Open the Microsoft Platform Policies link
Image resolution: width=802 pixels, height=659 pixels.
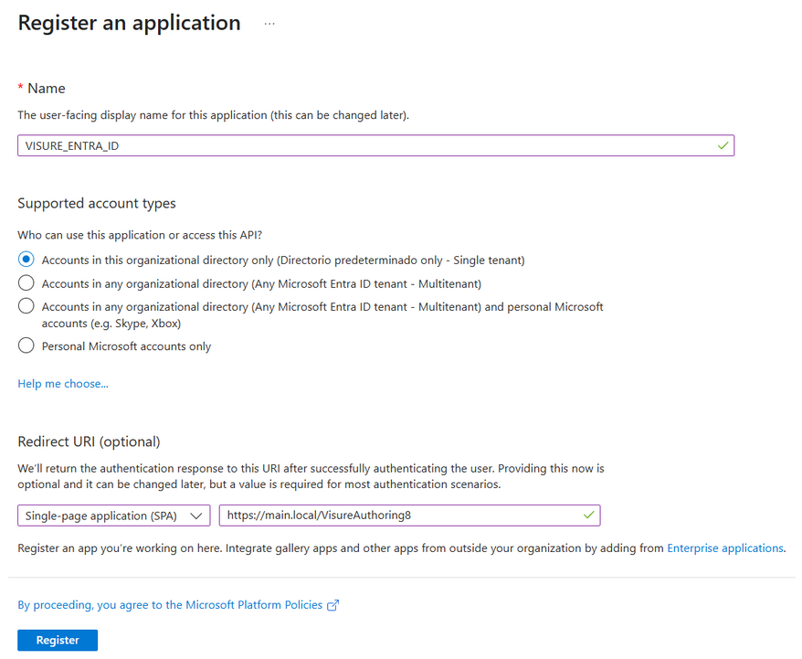point(170,605)
